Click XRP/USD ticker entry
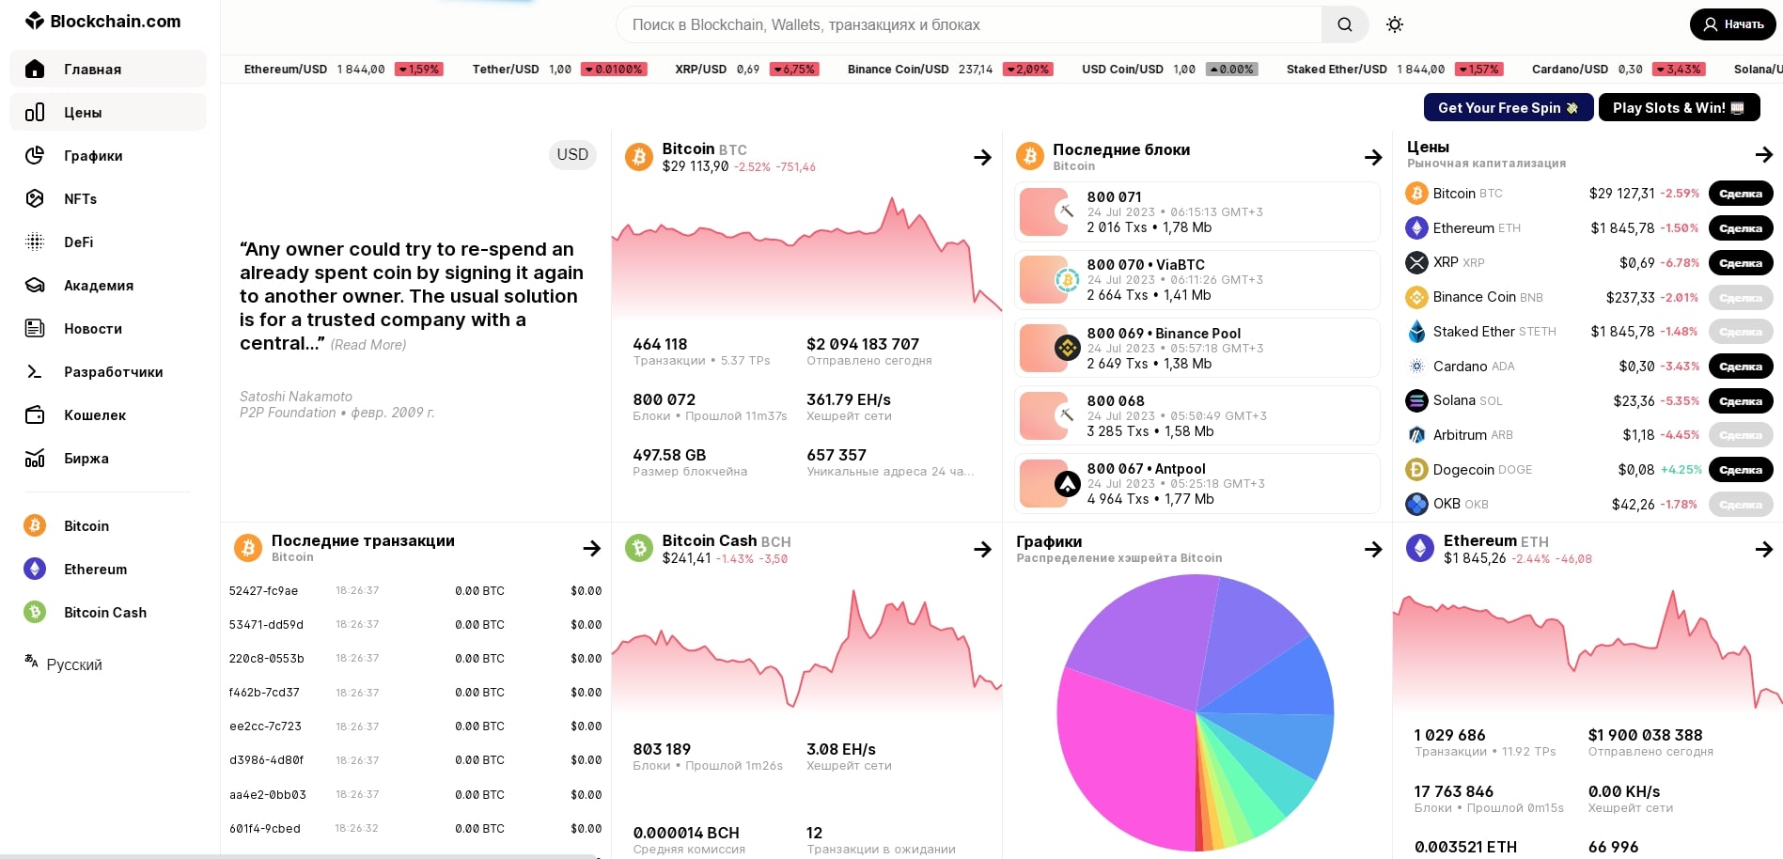Viewport: 1783px width, 859px height. pyautogui.click(x=746, y=69)
